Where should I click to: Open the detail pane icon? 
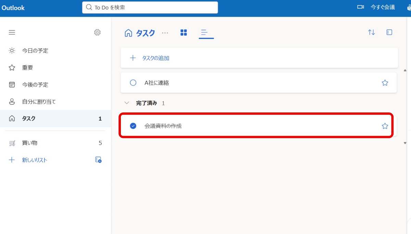click(x=389, y=32)
